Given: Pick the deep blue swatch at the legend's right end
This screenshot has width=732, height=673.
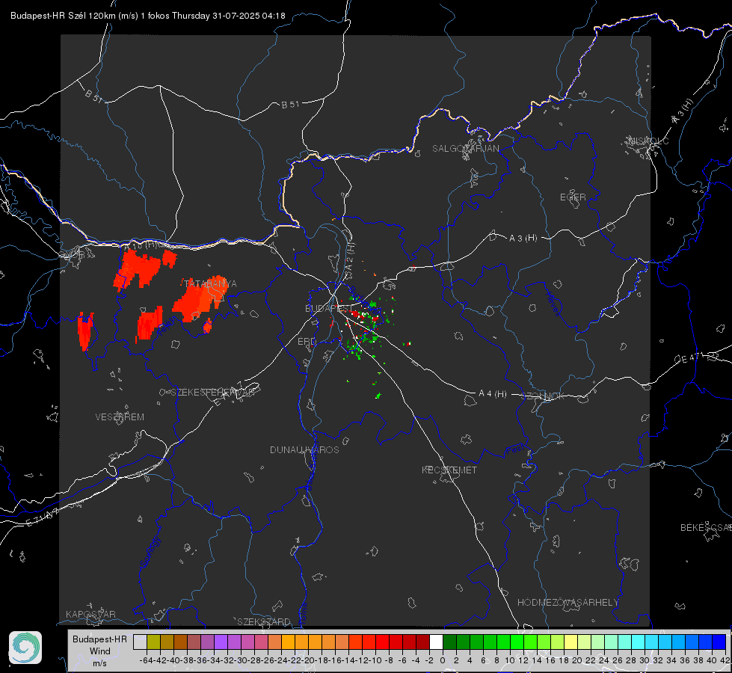Looking at the screenshot, I should point(719,642).
